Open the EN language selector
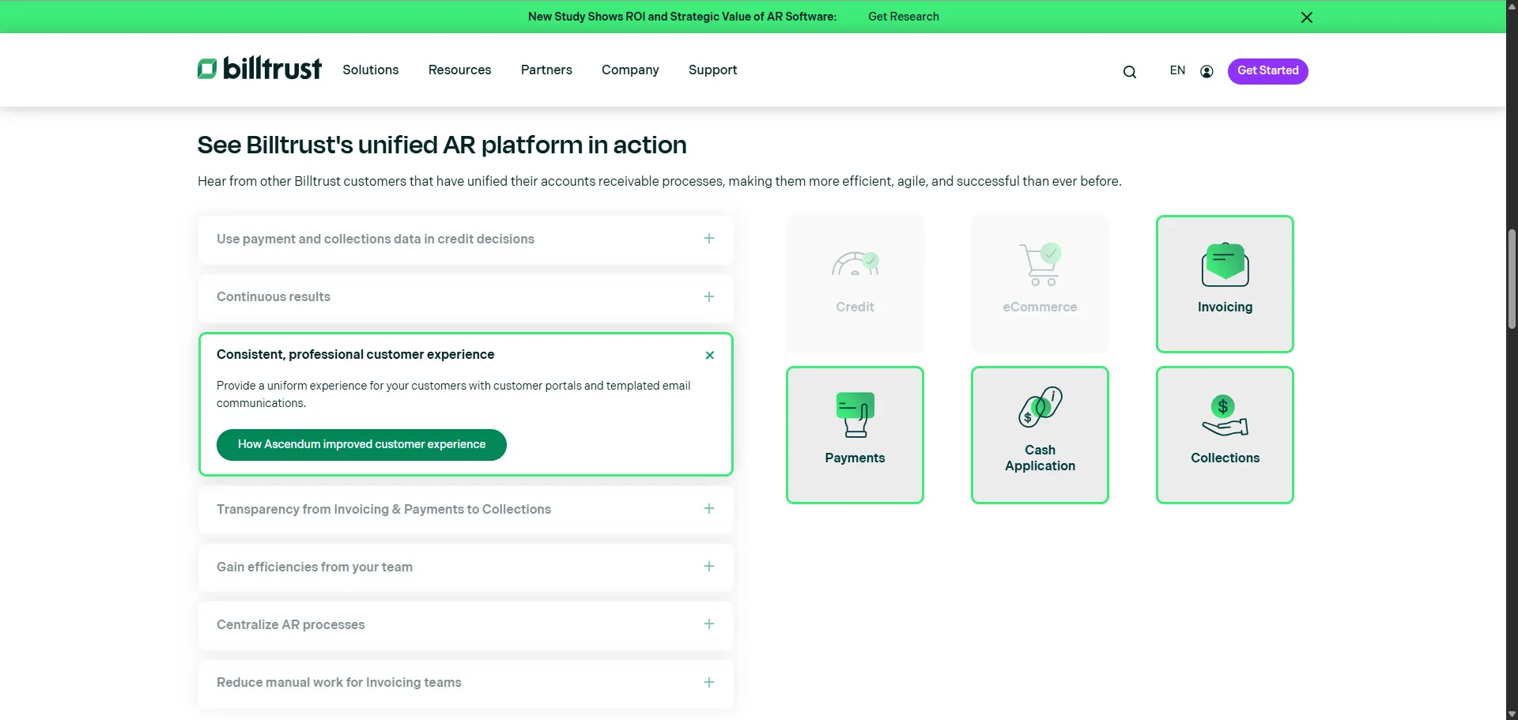Screen dimensions: 1518x720 (x=1177, y=70)
